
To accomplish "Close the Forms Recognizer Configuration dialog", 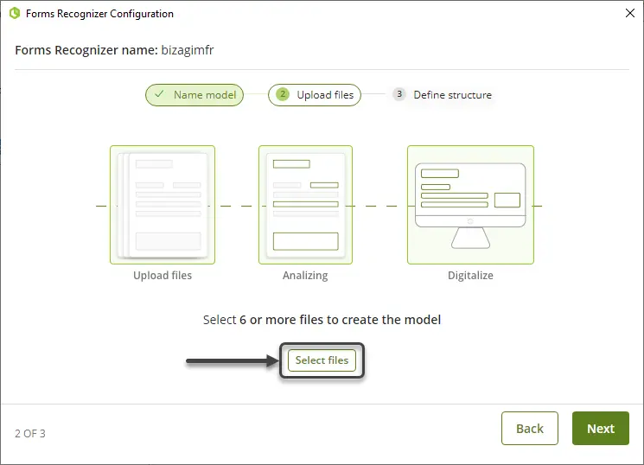I will coord(630,13).
